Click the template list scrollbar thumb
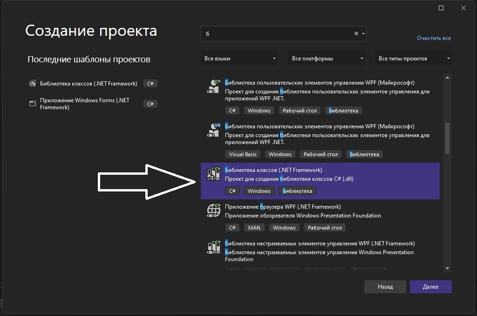 click(447, 138)
